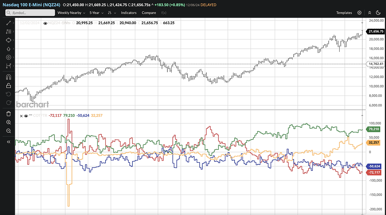Viewport: 386px width, 215px height.
Task: Click the 12/02/2024 date label
Action: (30, 23)
